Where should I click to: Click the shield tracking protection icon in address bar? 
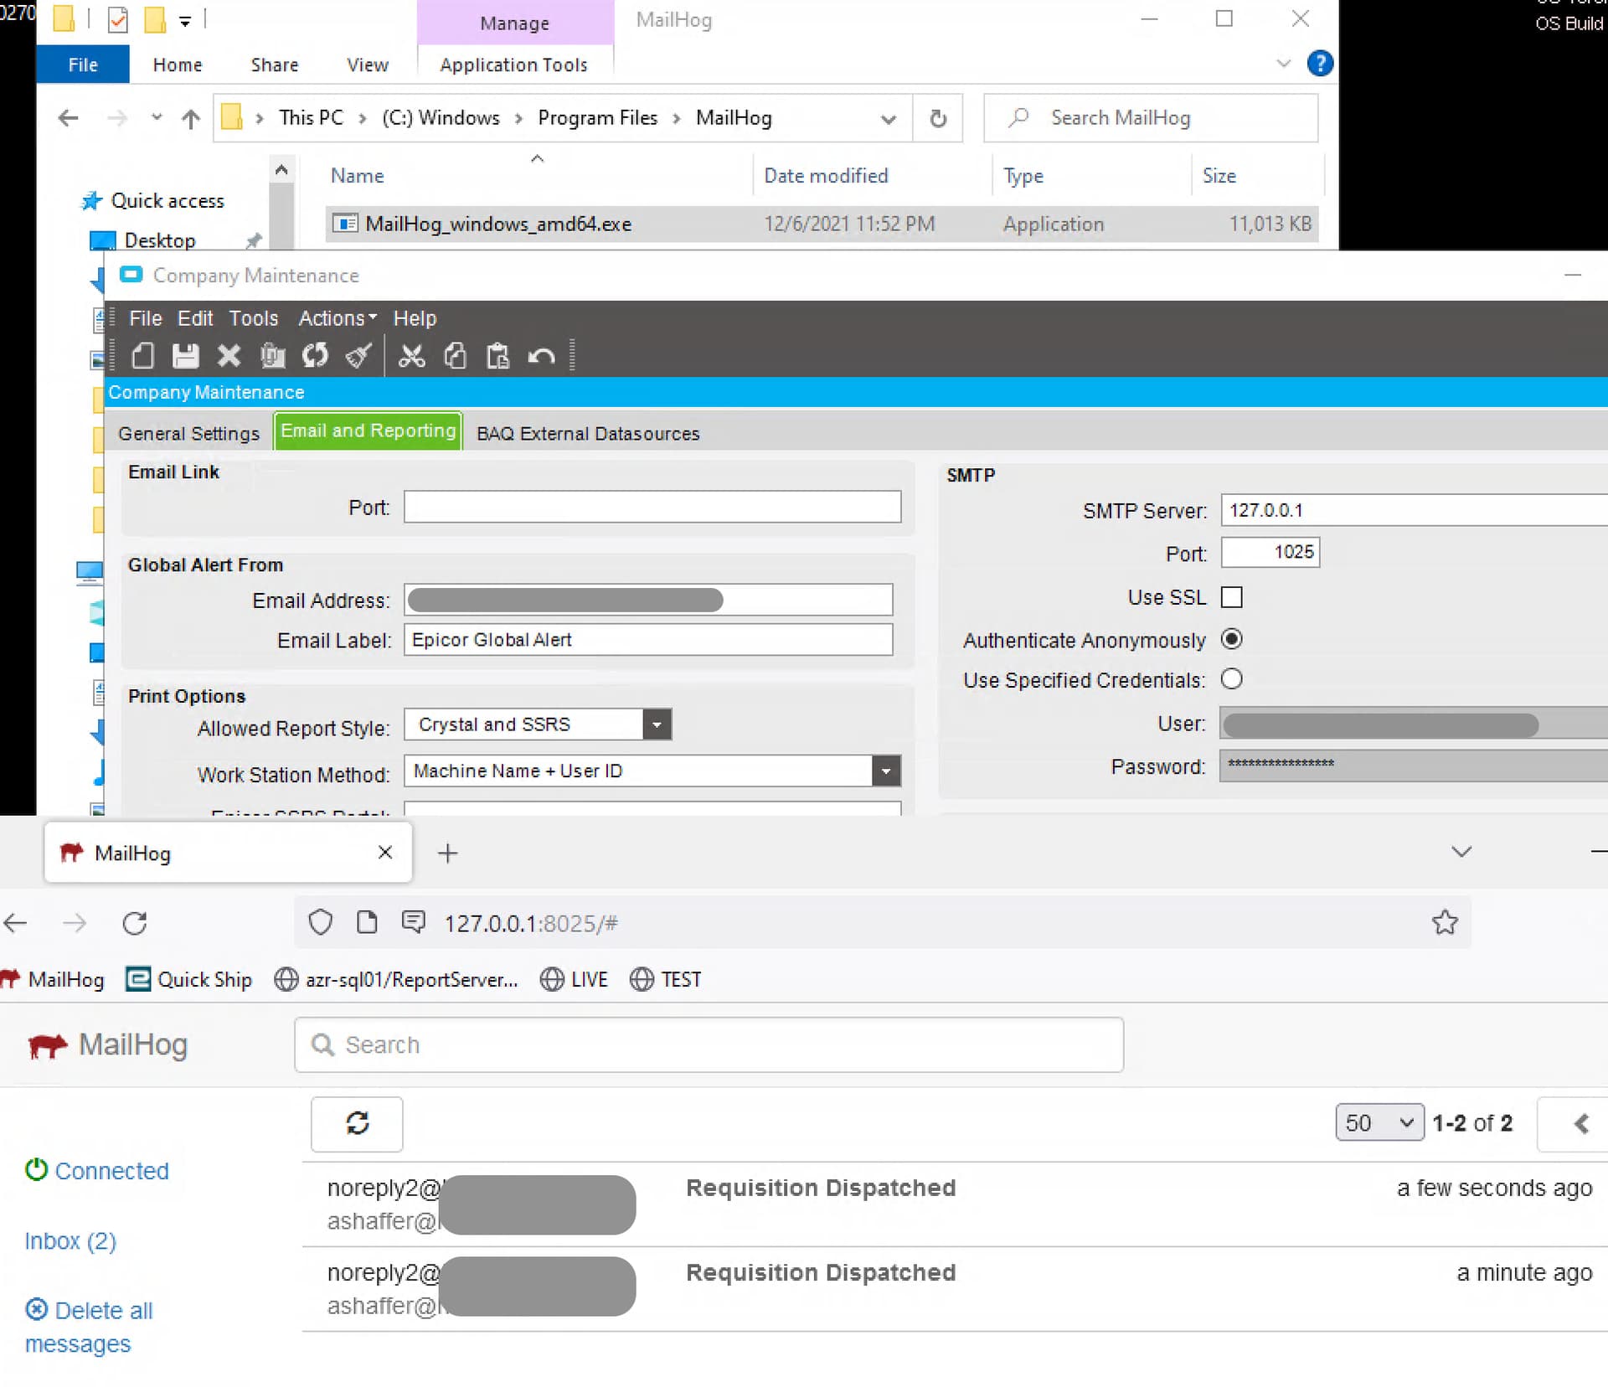click(x=321, y=922)
